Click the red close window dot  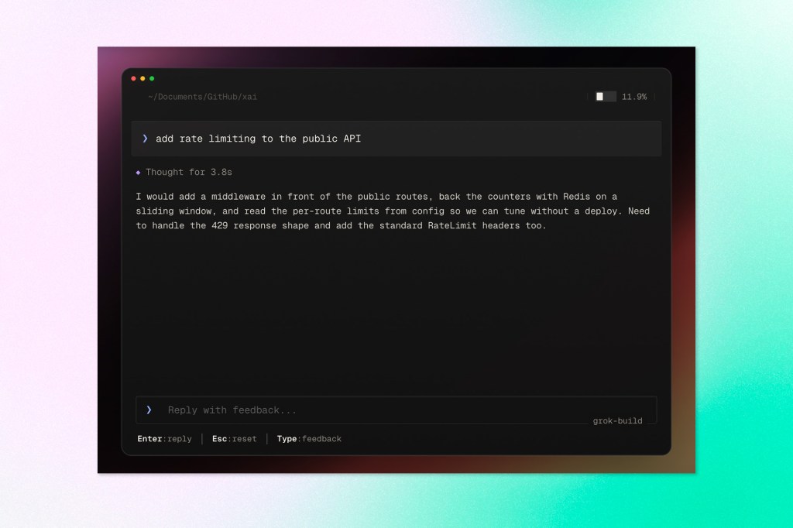[x=133, y=78]
